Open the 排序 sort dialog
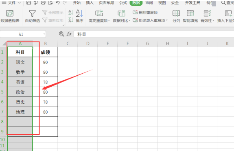The image size is (234, 151). [79, 16]
